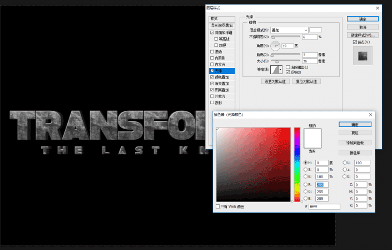Image resolution: width=392 pixels, height=250 pixels.
Task: Select the R red radio button
Action: pyautogui.click(x=305, y=184)
